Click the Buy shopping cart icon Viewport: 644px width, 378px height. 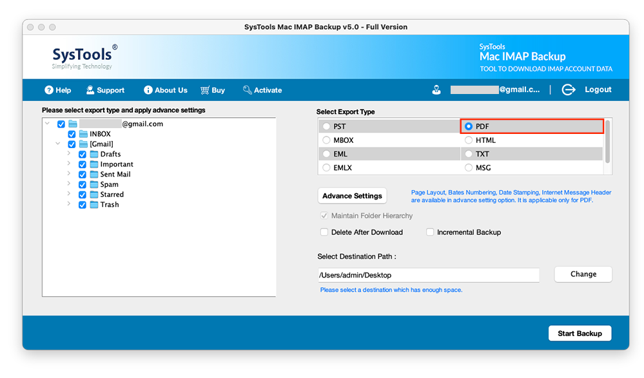point(204,90)
